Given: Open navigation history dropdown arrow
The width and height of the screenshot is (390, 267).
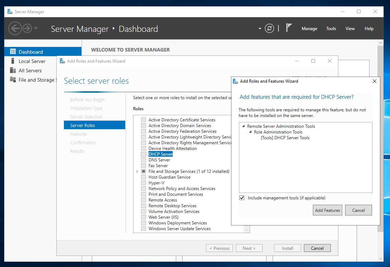Looking at the screenshot, I should (x=36, y=28).
